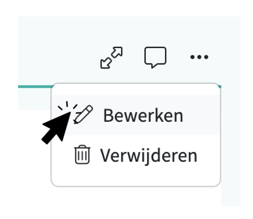253x219 pixels.
Task: Click the pencil icon beside Bewerken
Action: coord(83,114)
